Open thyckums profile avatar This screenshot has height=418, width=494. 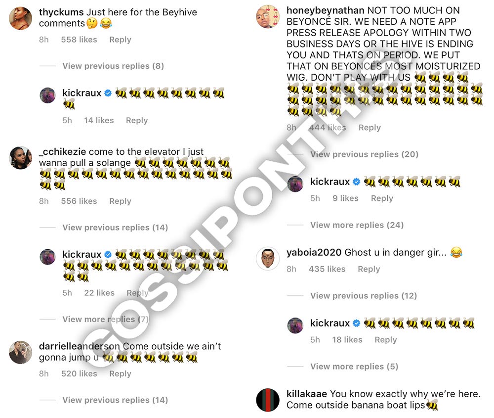point(20,18)
